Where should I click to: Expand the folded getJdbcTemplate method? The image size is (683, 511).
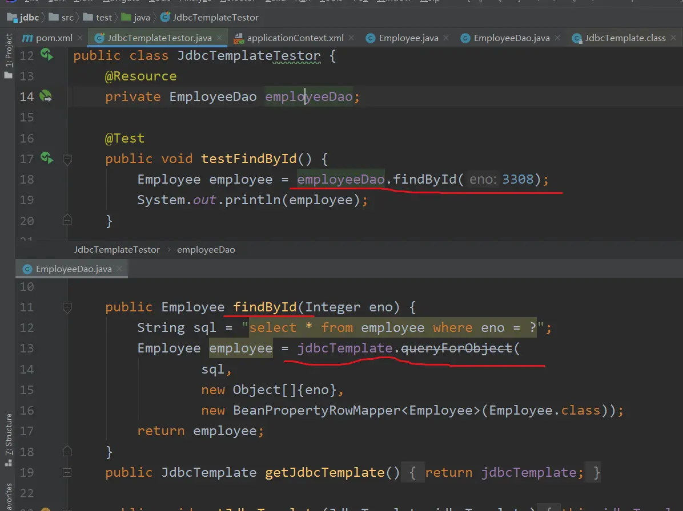pos(67,472)
